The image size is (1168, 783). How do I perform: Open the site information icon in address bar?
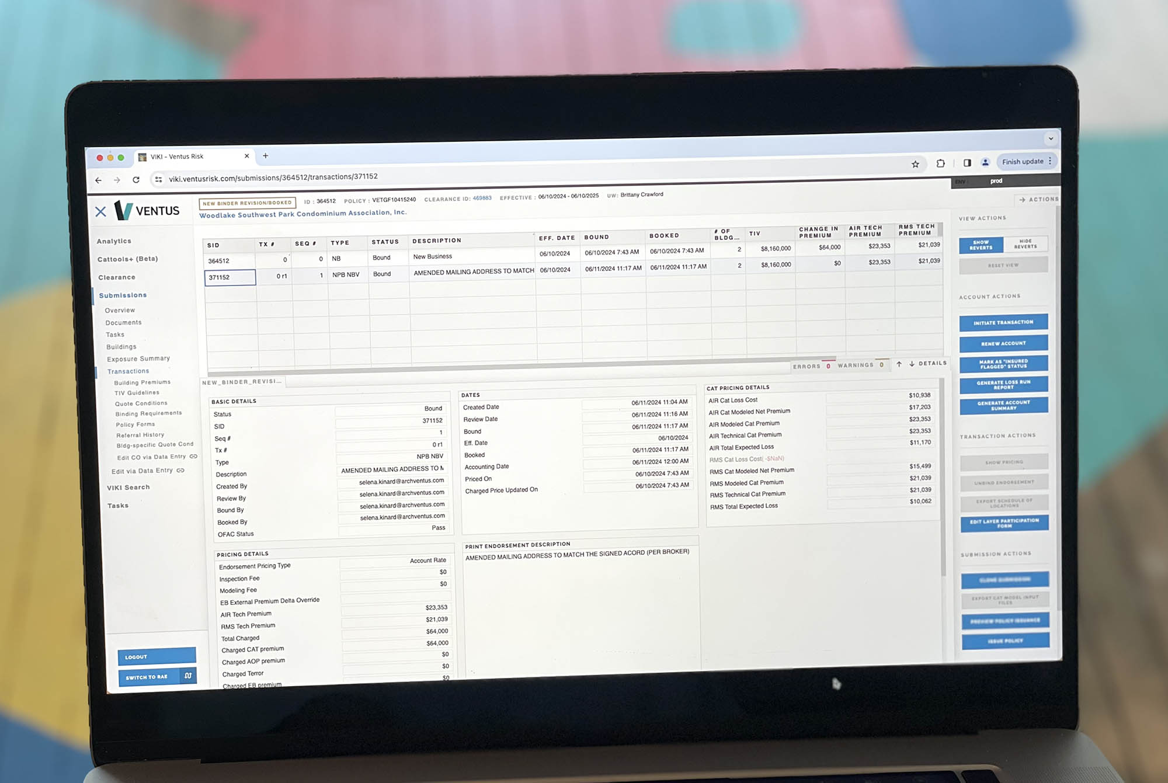(158, 179)
